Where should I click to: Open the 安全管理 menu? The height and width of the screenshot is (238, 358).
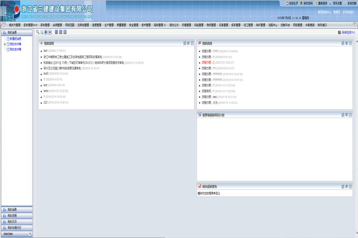[x=134, y=25]
